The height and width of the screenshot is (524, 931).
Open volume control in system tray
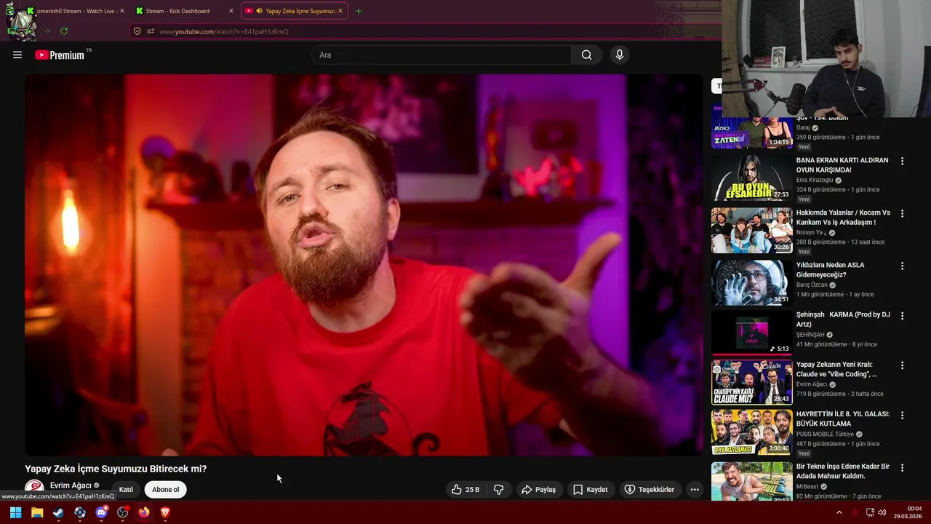[x=882, y=512]
